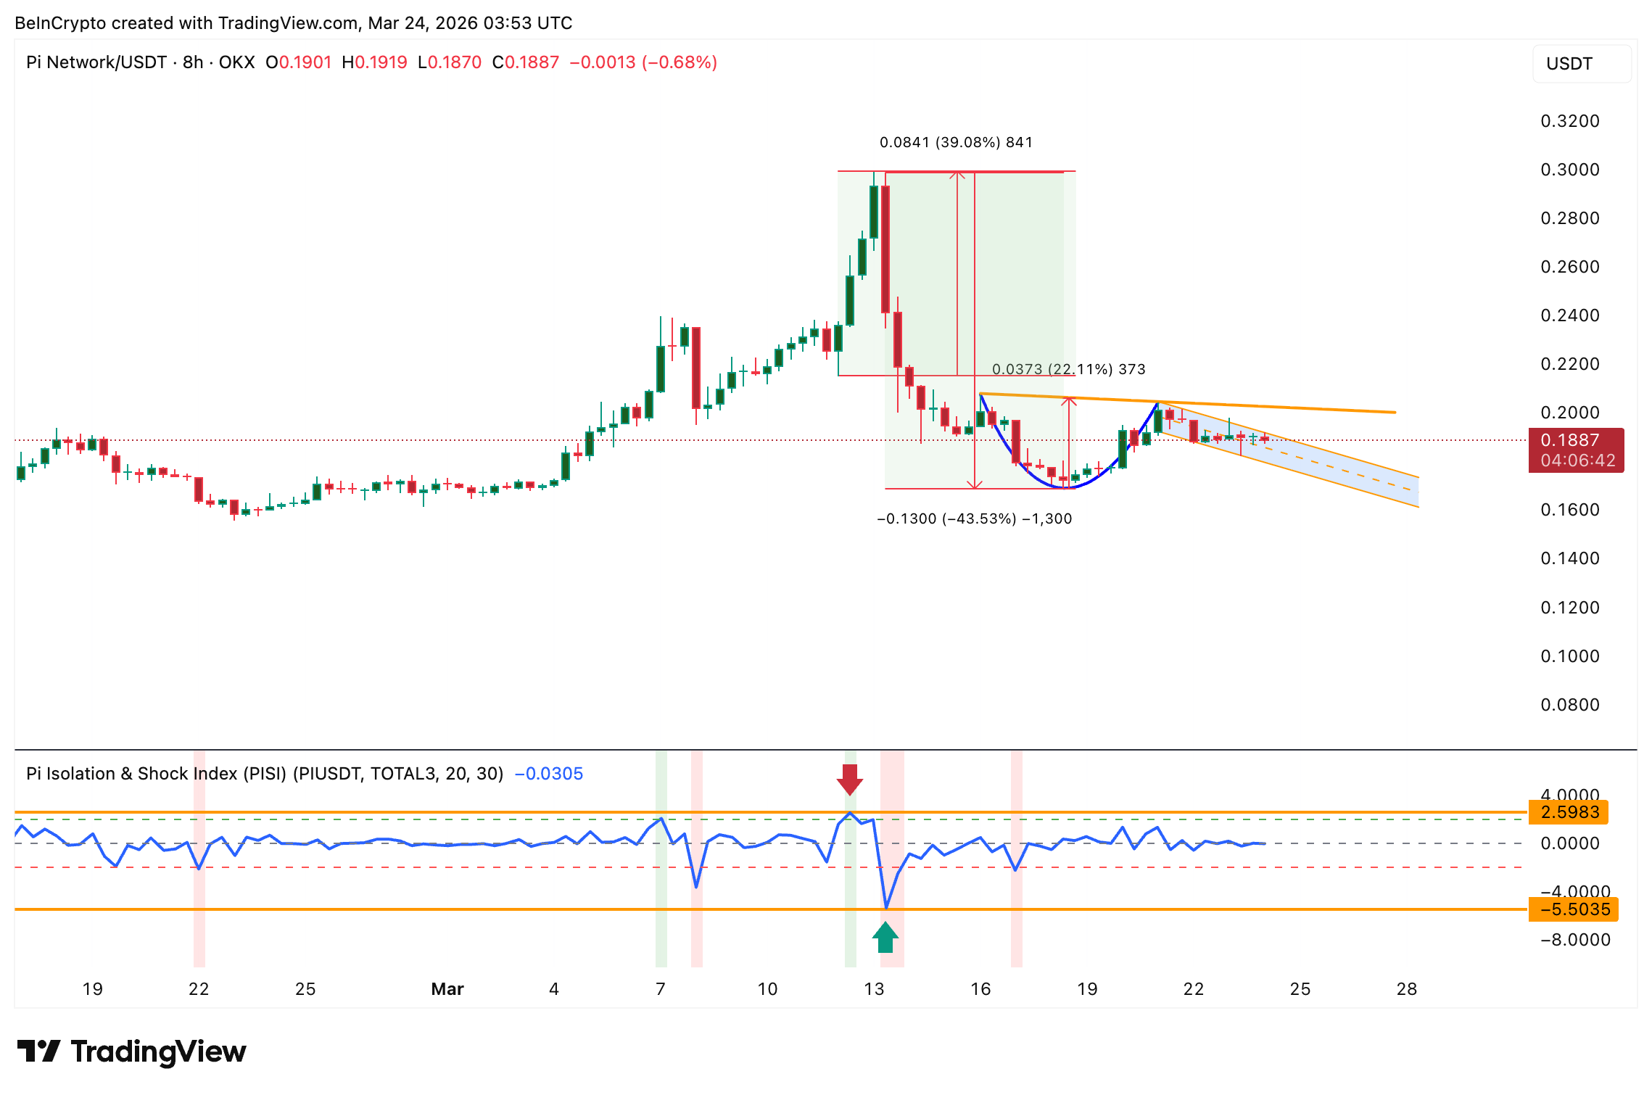
Task: Click the -0.1300 (-43.53%) measurement label
Action: coord(974,518)
